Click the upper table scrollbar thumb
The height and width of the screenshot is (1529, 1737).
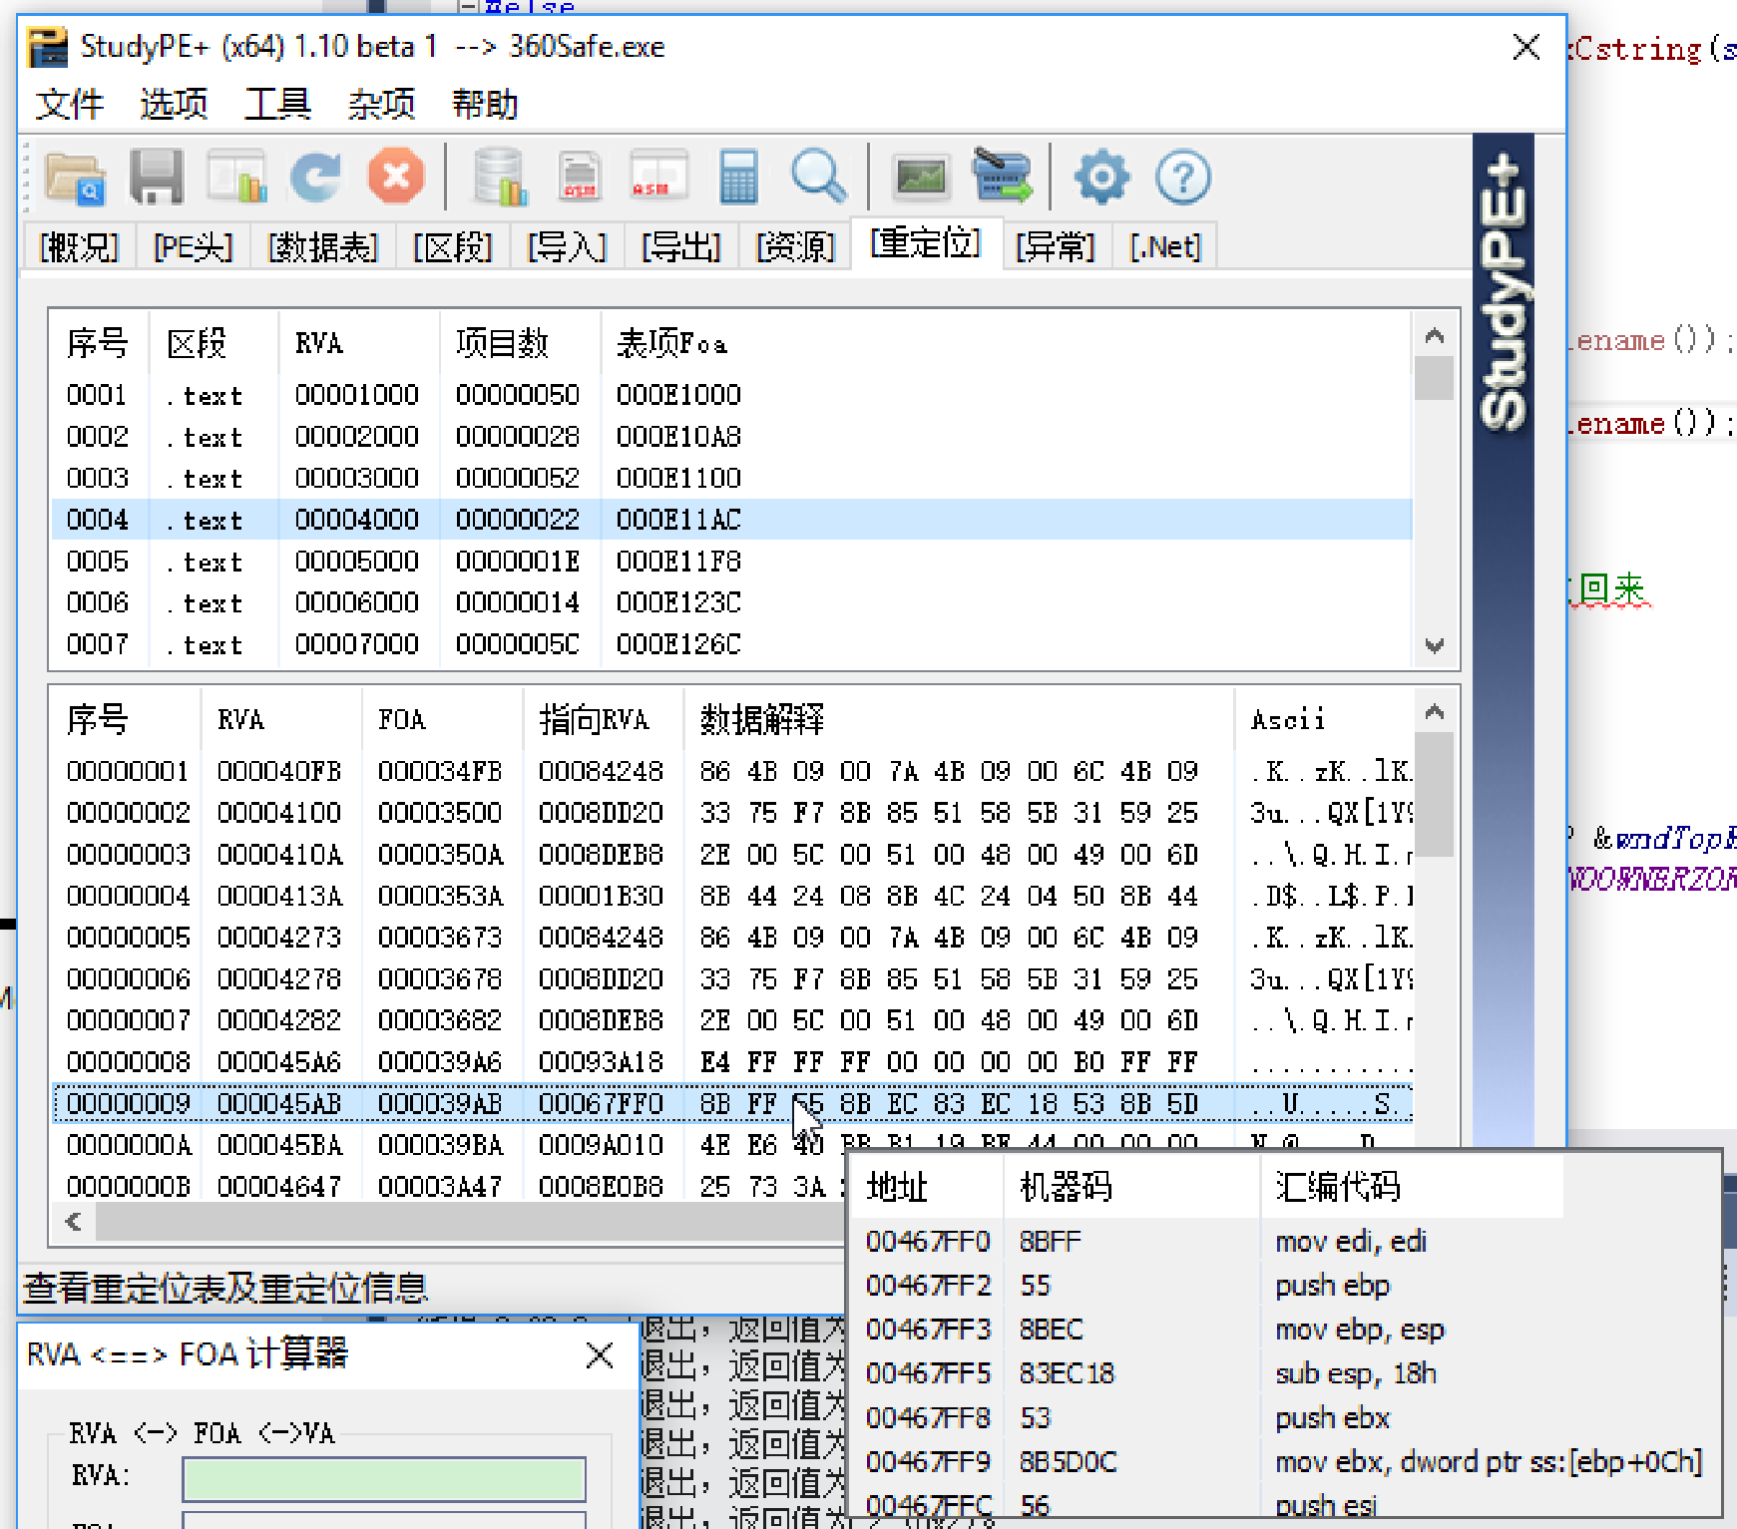tap(1435, 378)
